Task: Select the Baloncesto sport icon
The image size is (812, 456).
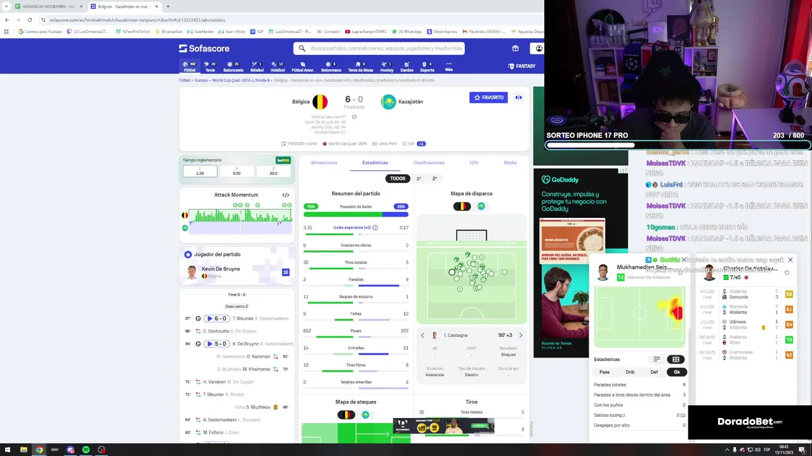Action: (x=233, y=66)
